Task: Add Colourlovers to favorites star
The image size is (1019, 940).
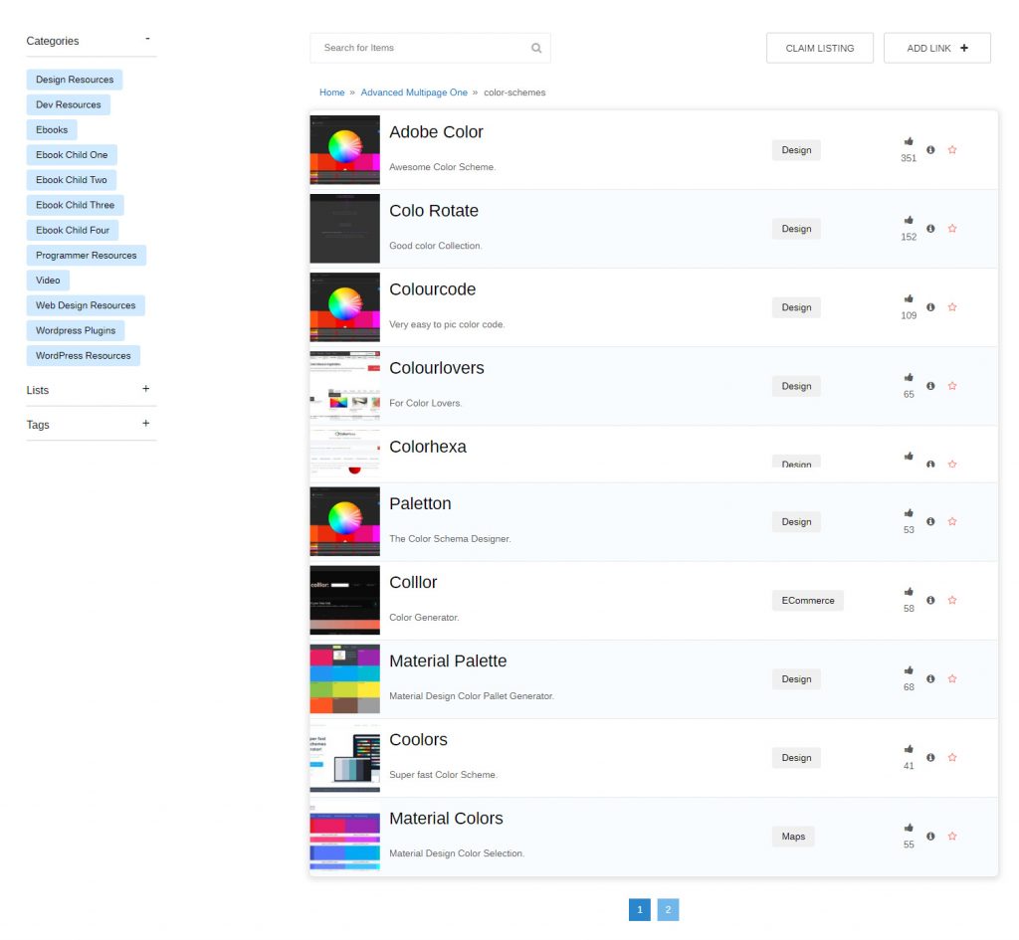Action: click(x=952, y=386)
